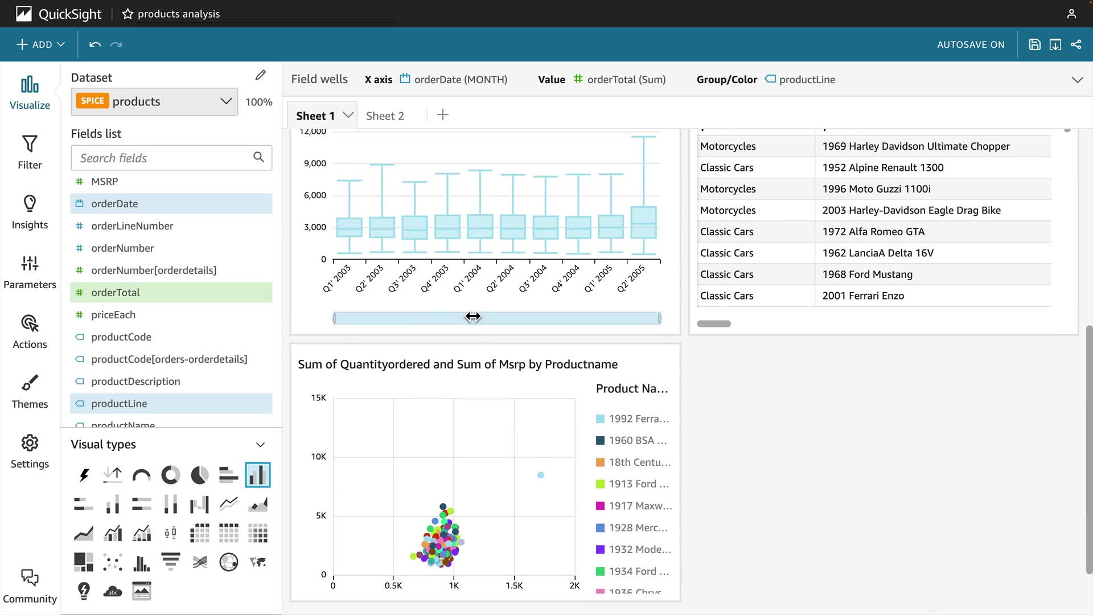Collapse the Visual types section

coord(260,445)
